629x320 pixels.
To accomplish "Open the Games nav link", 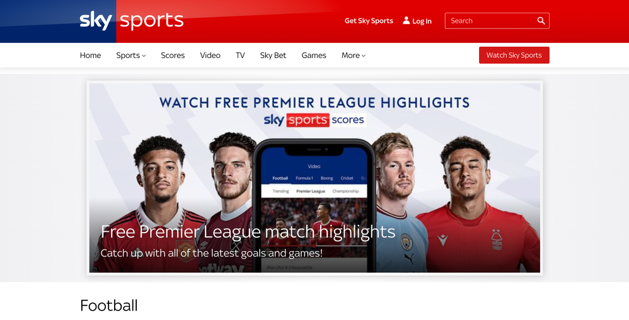I will (x=314, y=55).
